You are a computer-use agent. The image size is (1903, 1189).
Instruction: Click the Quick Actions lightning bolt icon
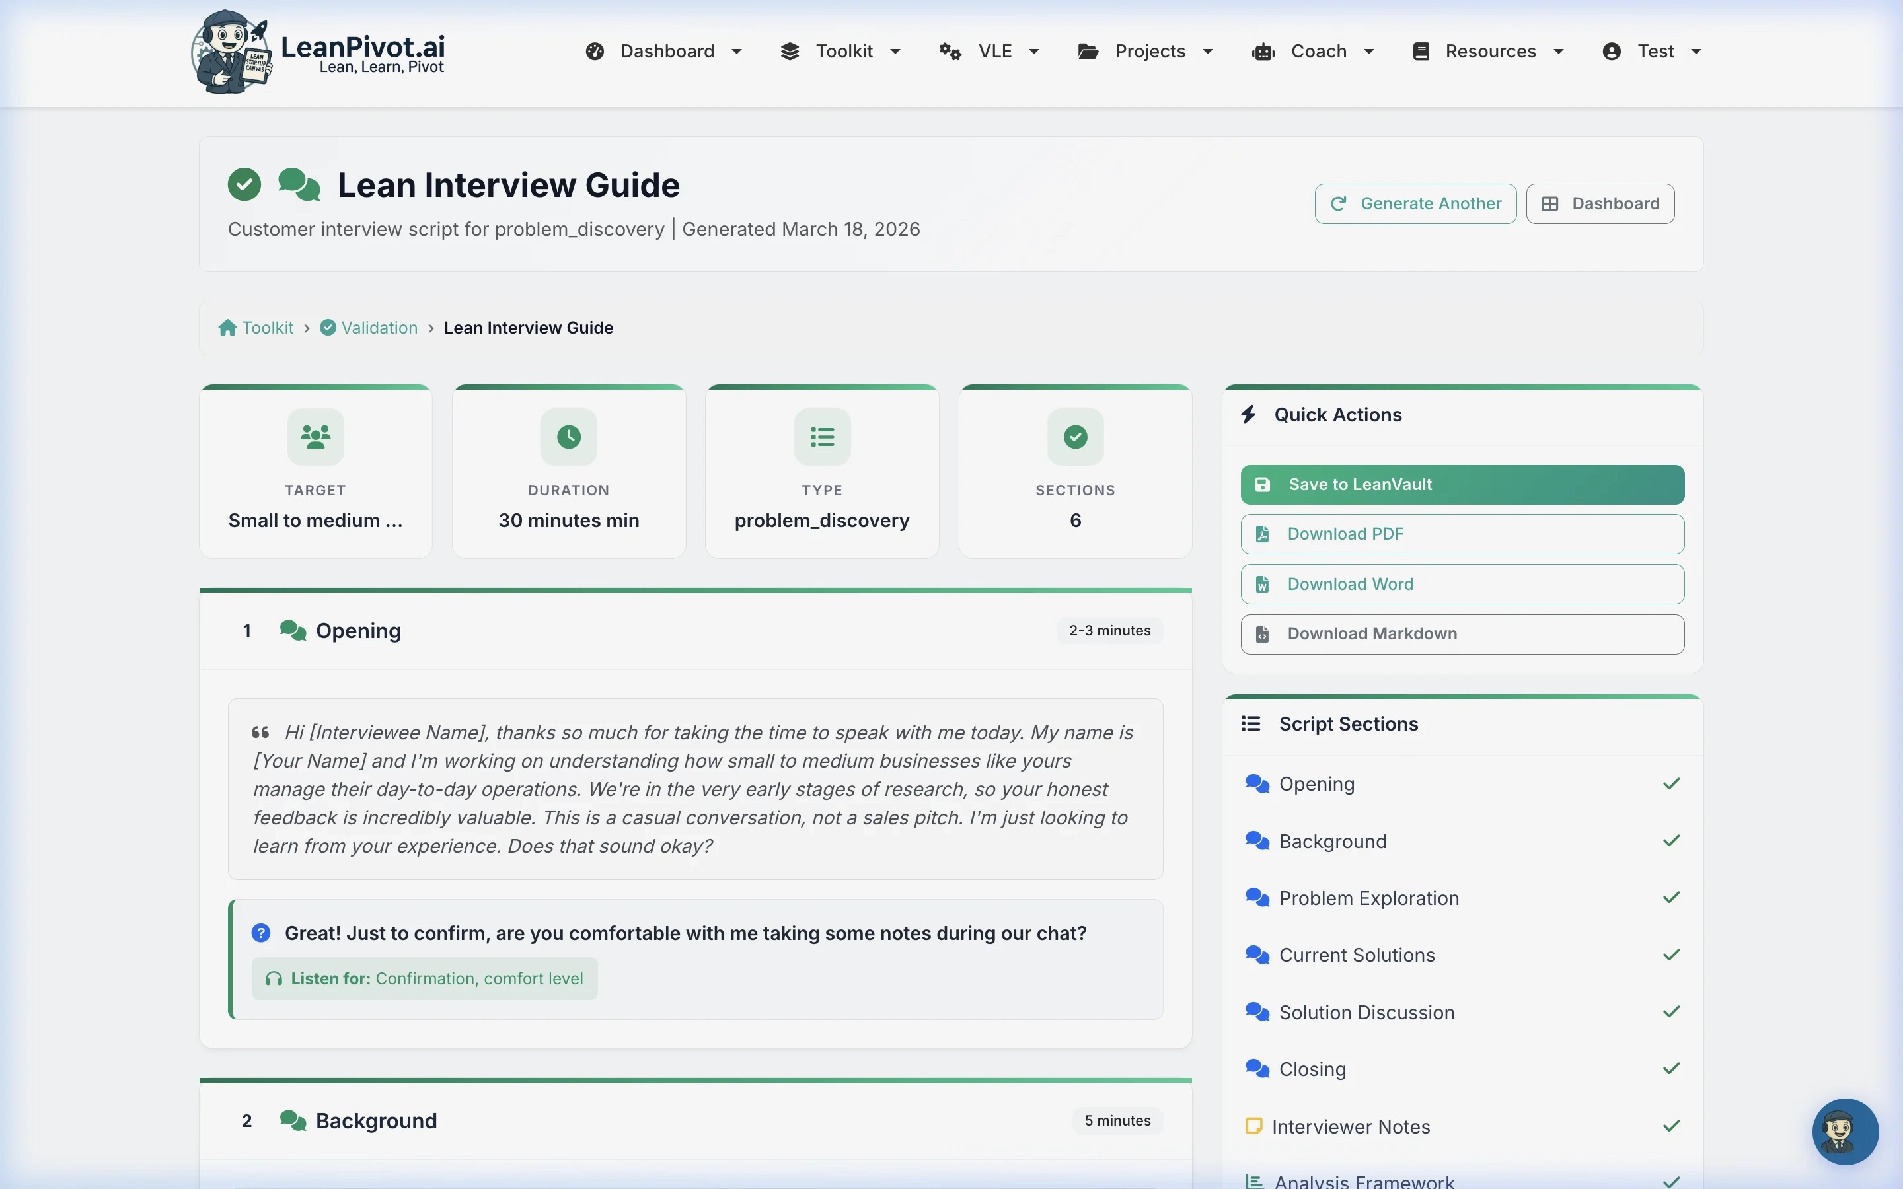1250,414
